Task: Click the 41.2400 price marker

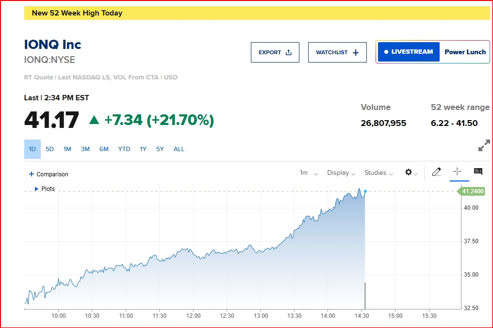Action: pyautogui.click(x=472, y=191)
